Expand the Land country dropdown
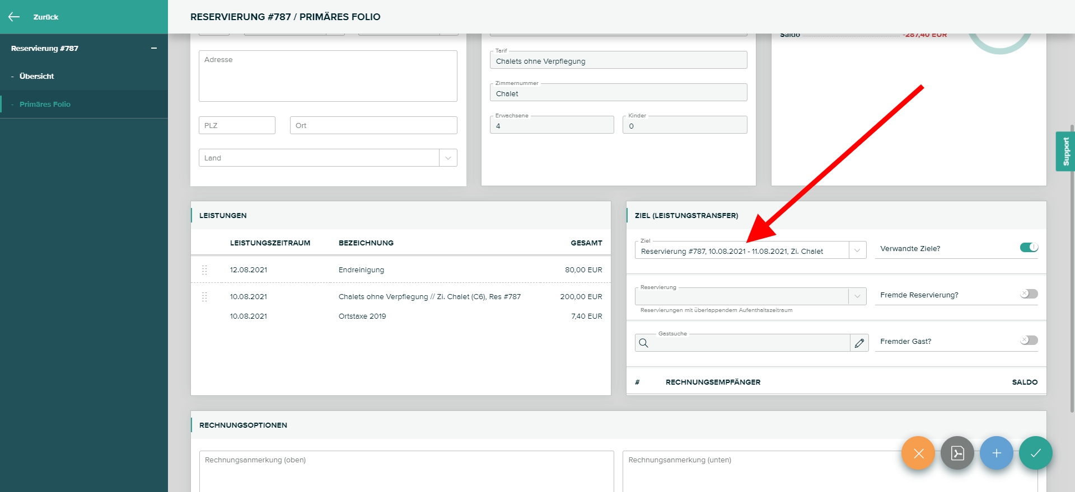Viewport: 1075px width, 492px height. (448, 158)
